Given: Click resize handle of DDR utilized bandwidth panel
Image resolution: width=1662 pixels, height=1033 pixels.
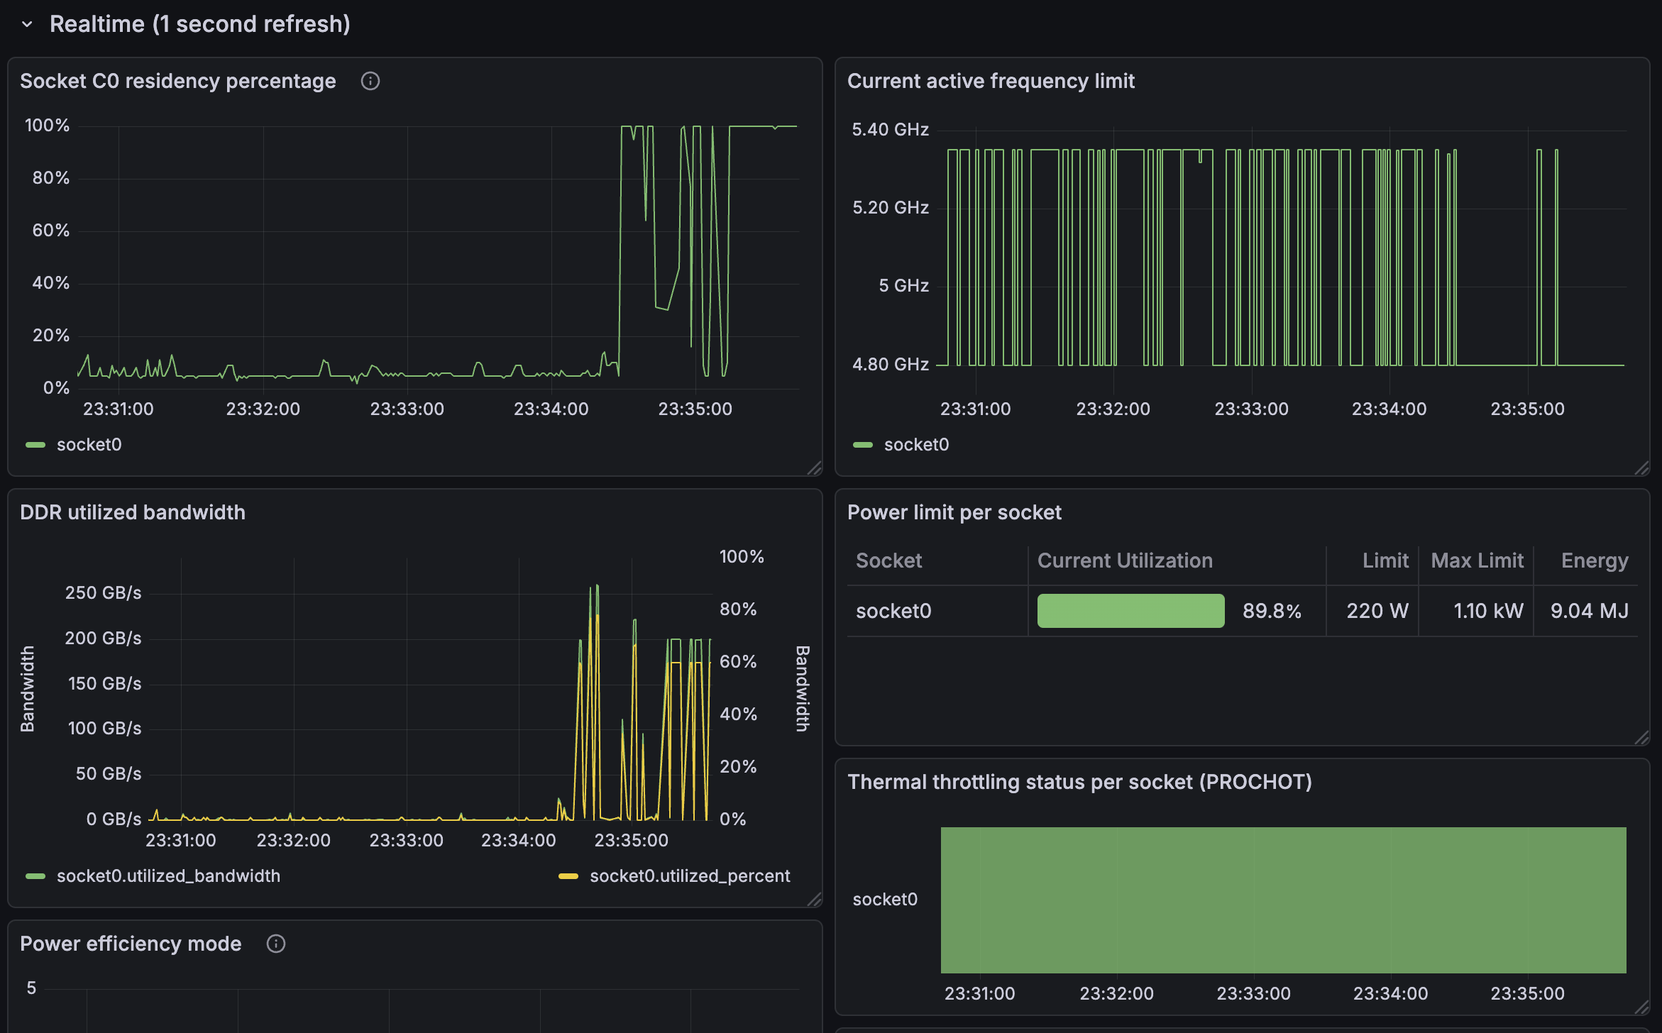Looking at the screenshot, I should (815, 900).
